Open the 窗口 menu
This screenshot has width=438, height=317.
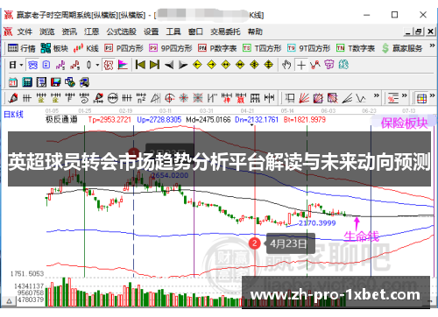pyautogui.click(x=195, y=32)
